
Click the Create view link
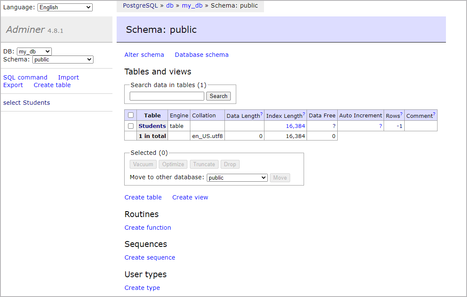[x=190, y=197]
